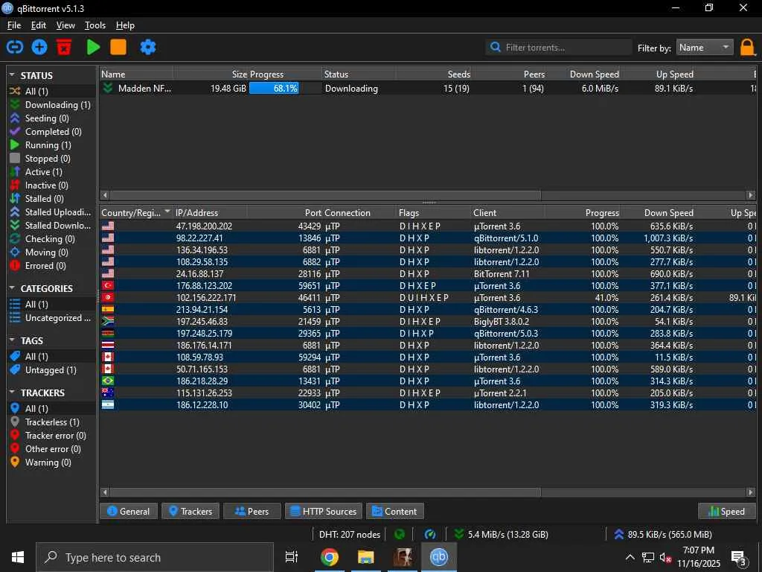Select the Madden NF... torrent row
Image resolution: width=762 pixels, height=572 pixels.
click(x=428, y=88)
